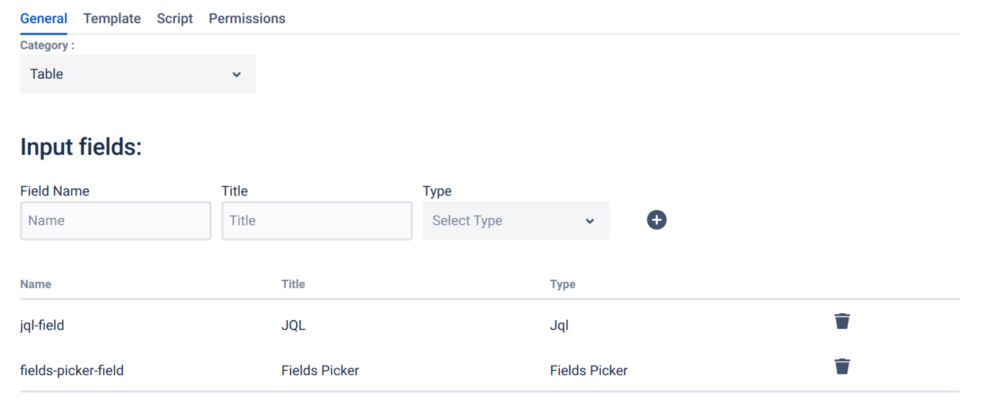Click the Input fields heading
The height and width of the screenshot is (415, 985).
(81, 147)
